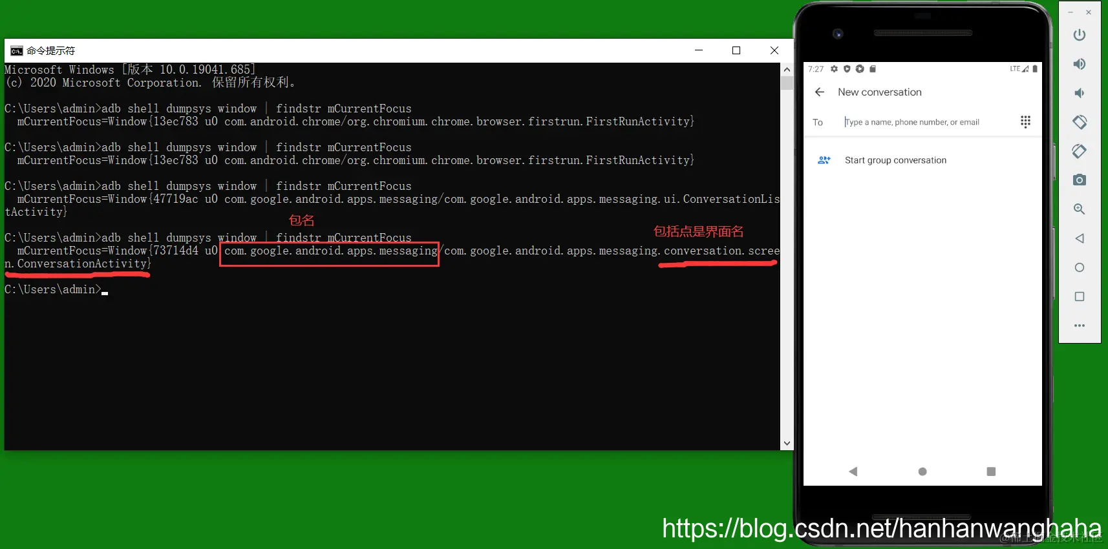Tap the group people icon
The width and height of the screenshot is (1108, 549).
[x=824, y=160]
